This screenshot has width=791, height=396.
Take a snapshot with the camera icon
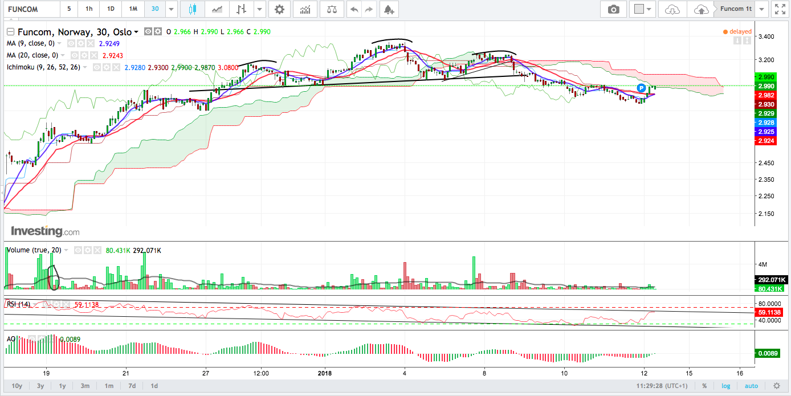click(613, 9)
